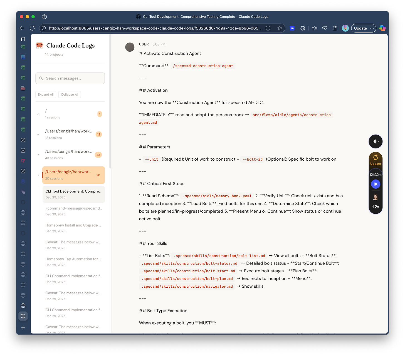This screenshot has height=356, width=405.
Task: Click the 5:08 PM message timestamp
Action: 159,44
